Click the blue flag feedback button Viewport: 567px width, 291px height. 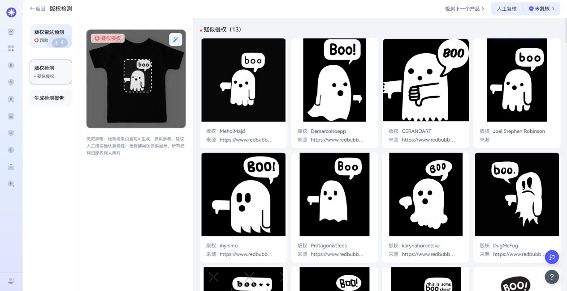[x=552, y=257]
